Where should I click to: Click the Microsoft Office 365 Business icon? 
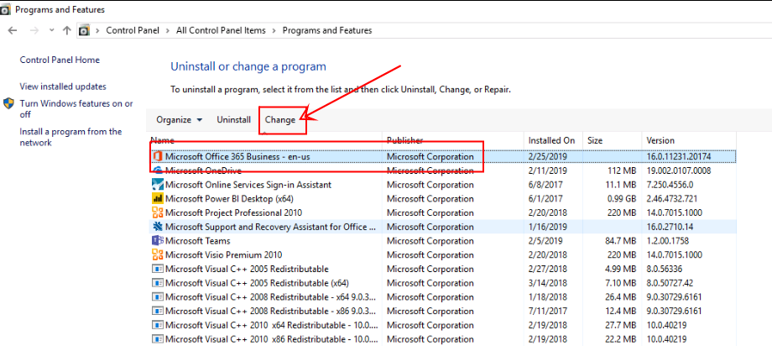(157, 156)
